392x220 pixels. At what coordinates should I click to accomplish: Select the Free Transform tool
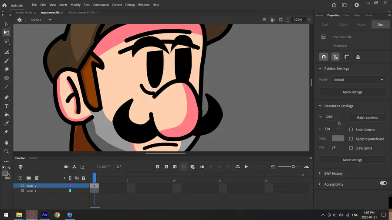coord(7,33)
